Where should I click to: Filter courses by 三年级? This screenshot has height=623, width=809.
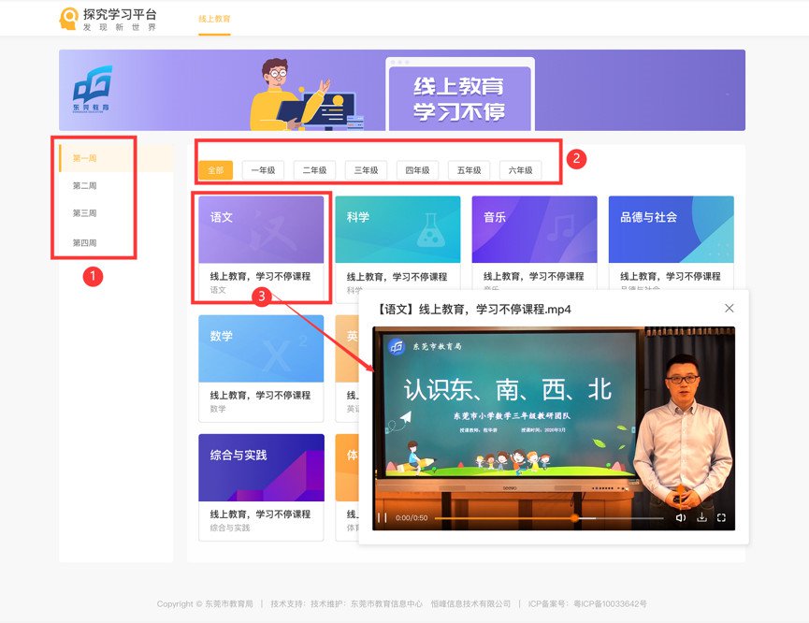tap(366, 170)
